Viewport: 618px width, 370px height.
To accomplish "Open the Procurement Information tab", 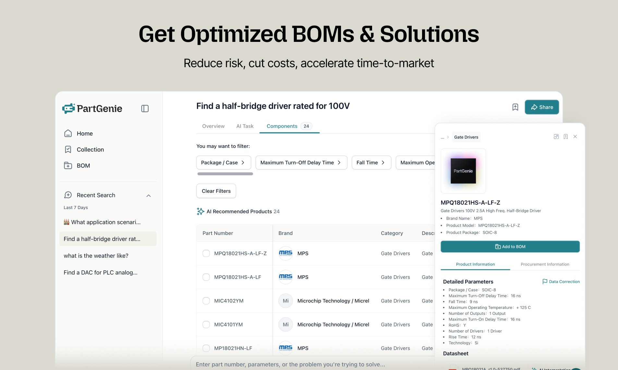I will click(545, 264).
